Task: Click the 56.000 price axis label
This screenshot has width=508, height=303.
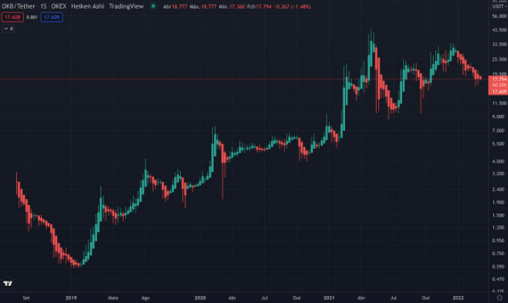Action: click(x=500, y=16)
